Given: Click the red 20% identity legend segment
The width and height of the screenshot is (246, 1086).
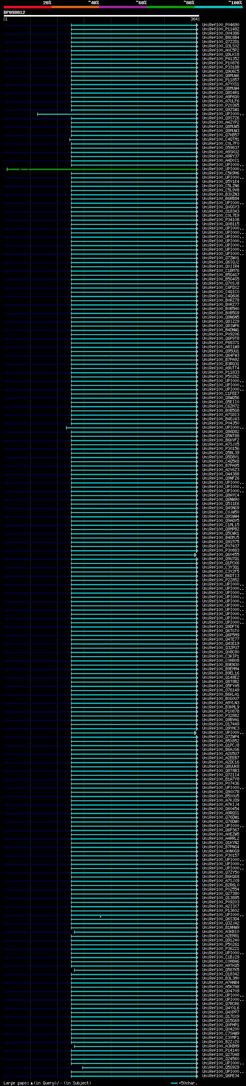Looking at the screenshot, I should point(27,7).
